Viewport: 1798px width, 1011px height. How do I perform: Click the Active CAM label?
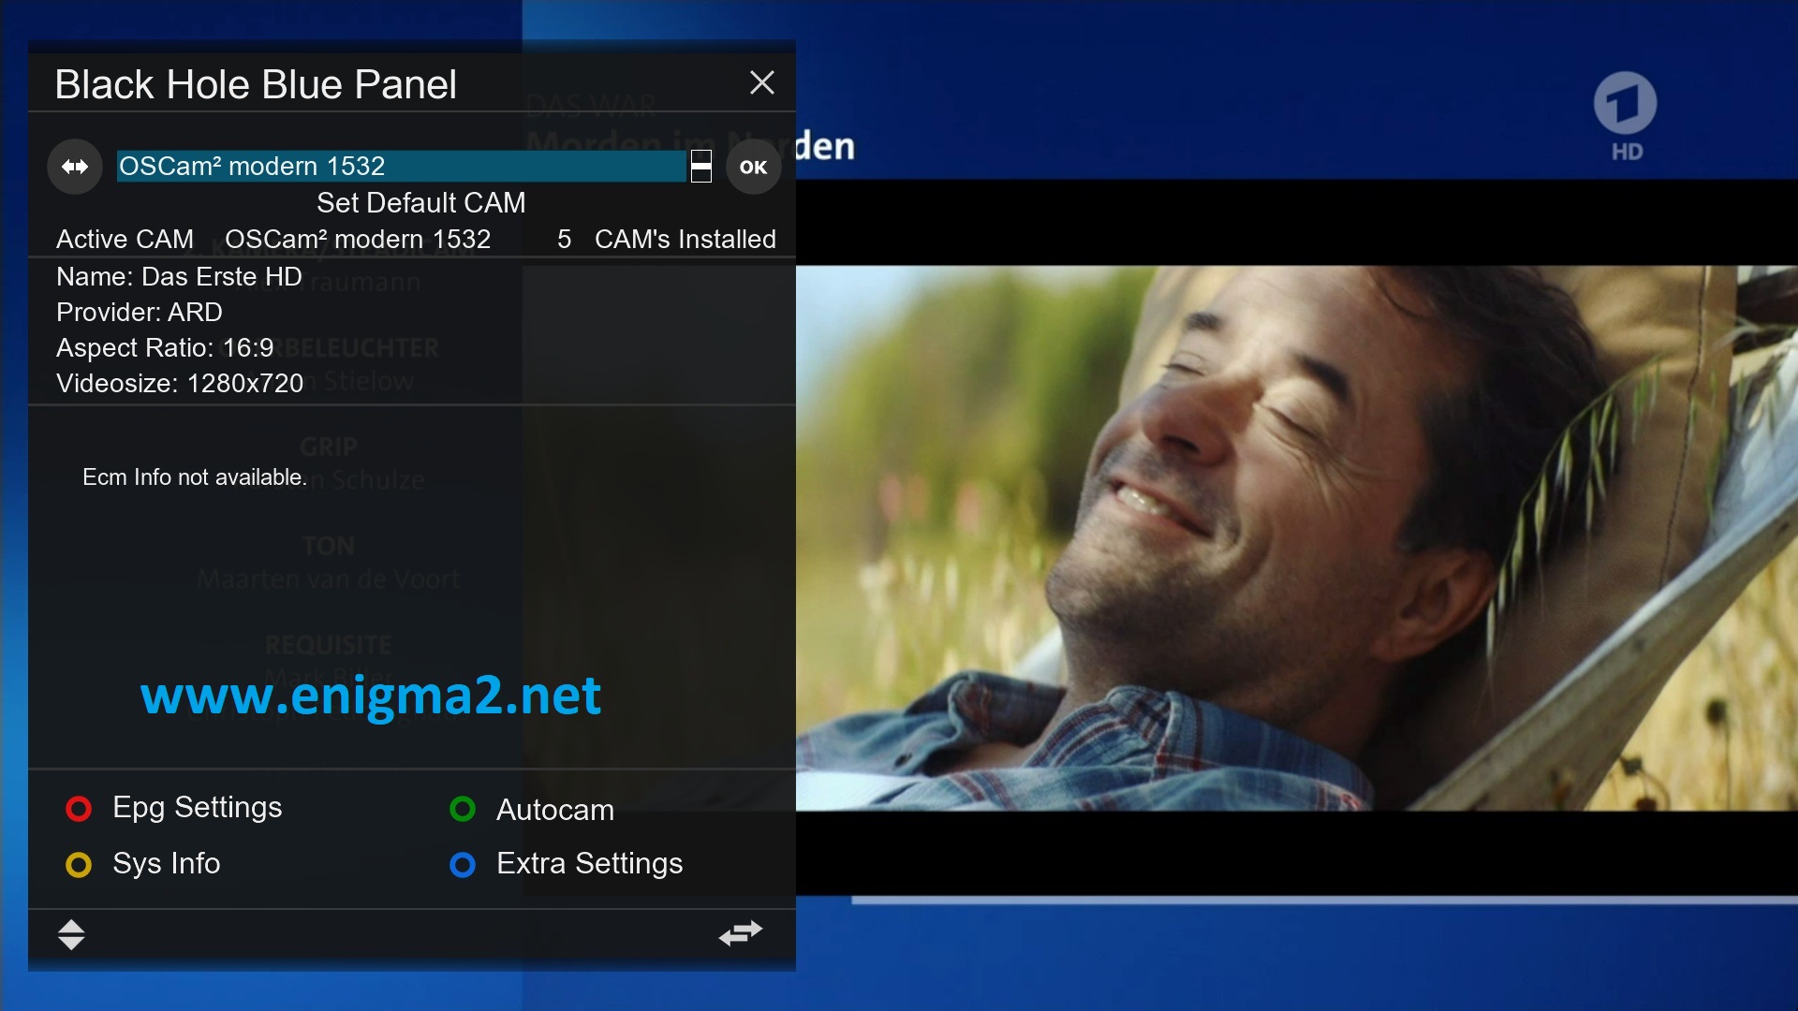coord(125,240)
